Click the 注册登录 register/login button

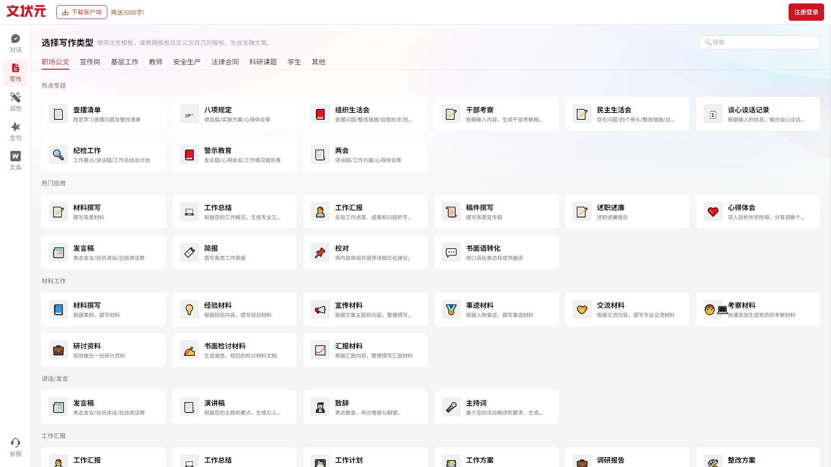click(x=806, y=12)
